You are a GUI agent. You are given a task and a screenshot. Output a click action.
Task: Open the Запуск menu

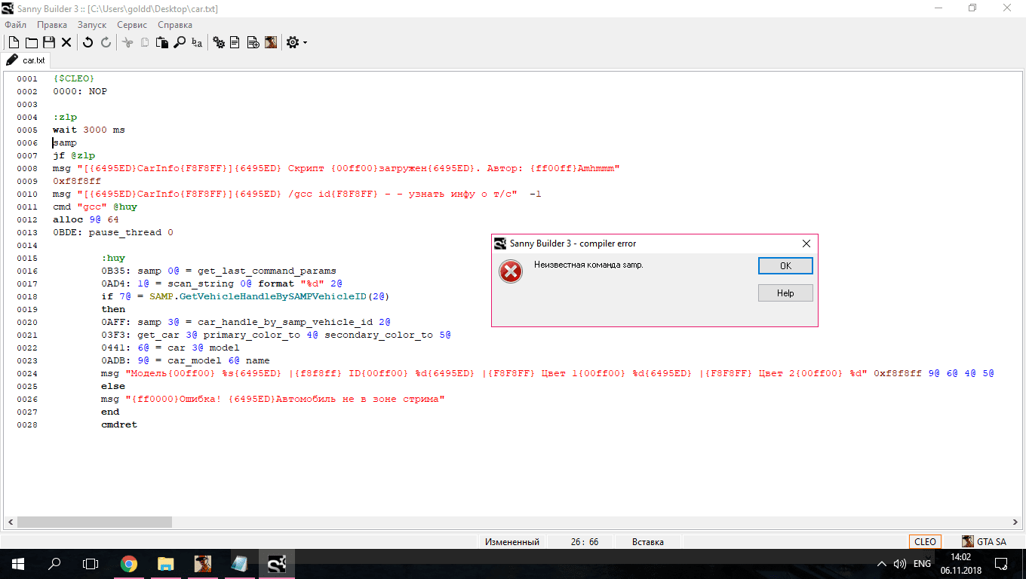click(x=92, y=25)
